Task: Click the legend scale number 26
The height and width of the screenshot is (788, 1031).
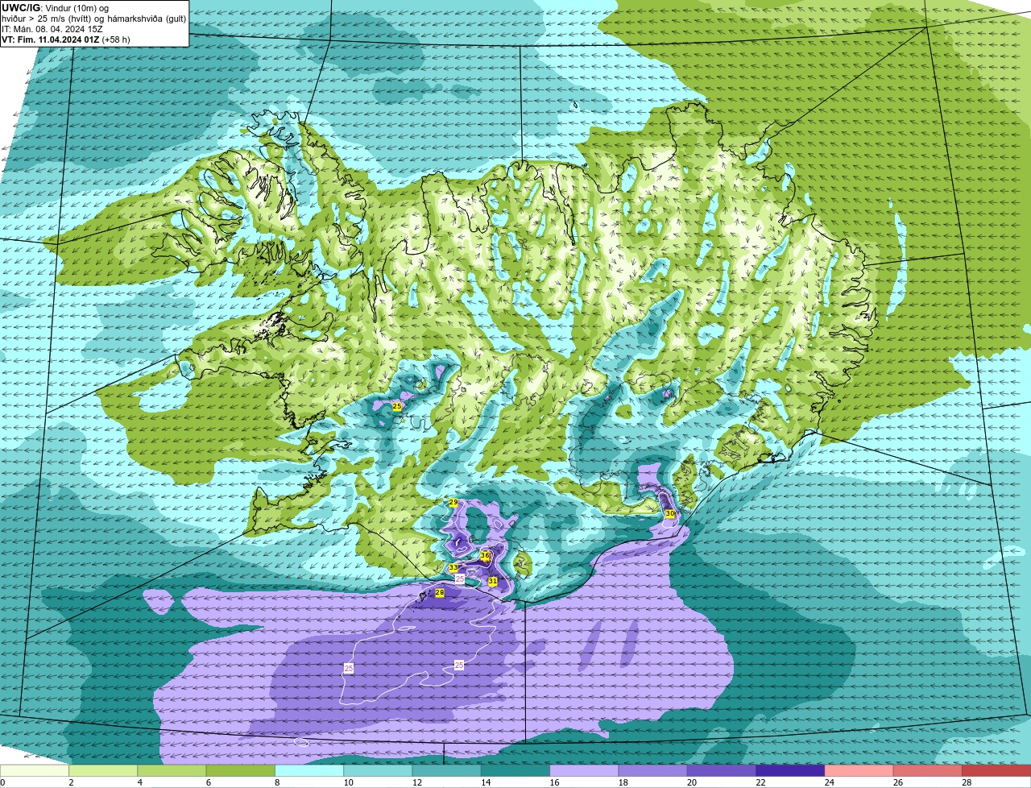Action: pos(897,782)
